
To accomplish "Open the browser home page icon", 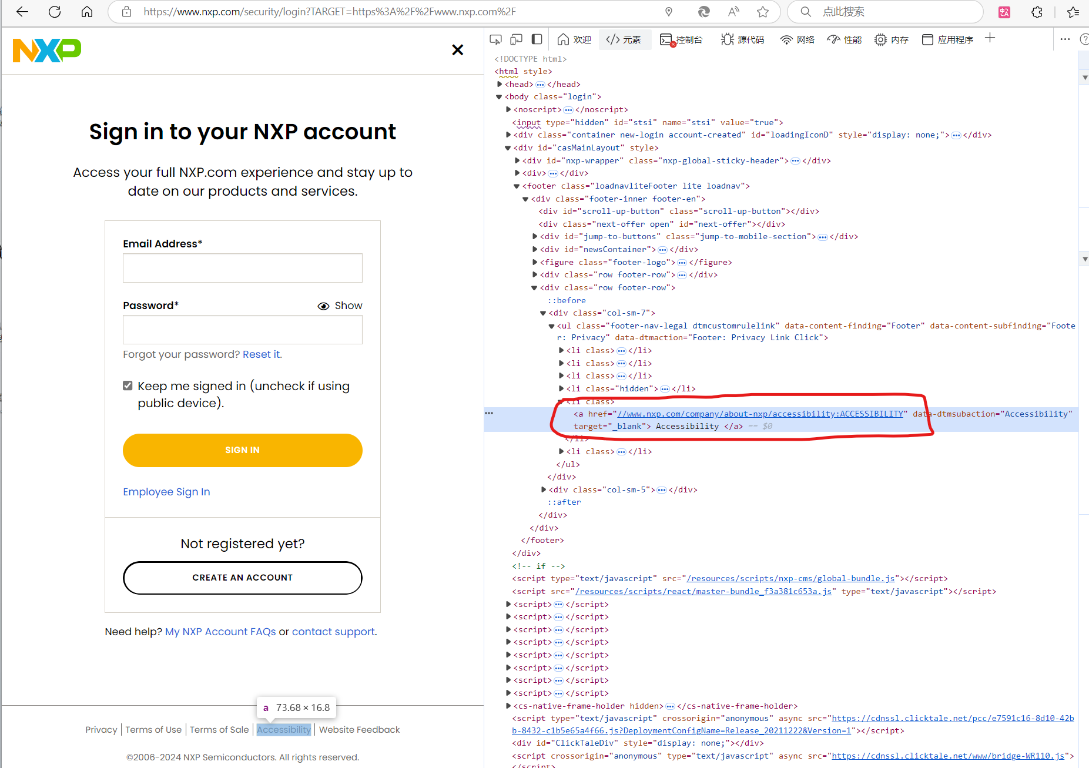I will (87, 12).
